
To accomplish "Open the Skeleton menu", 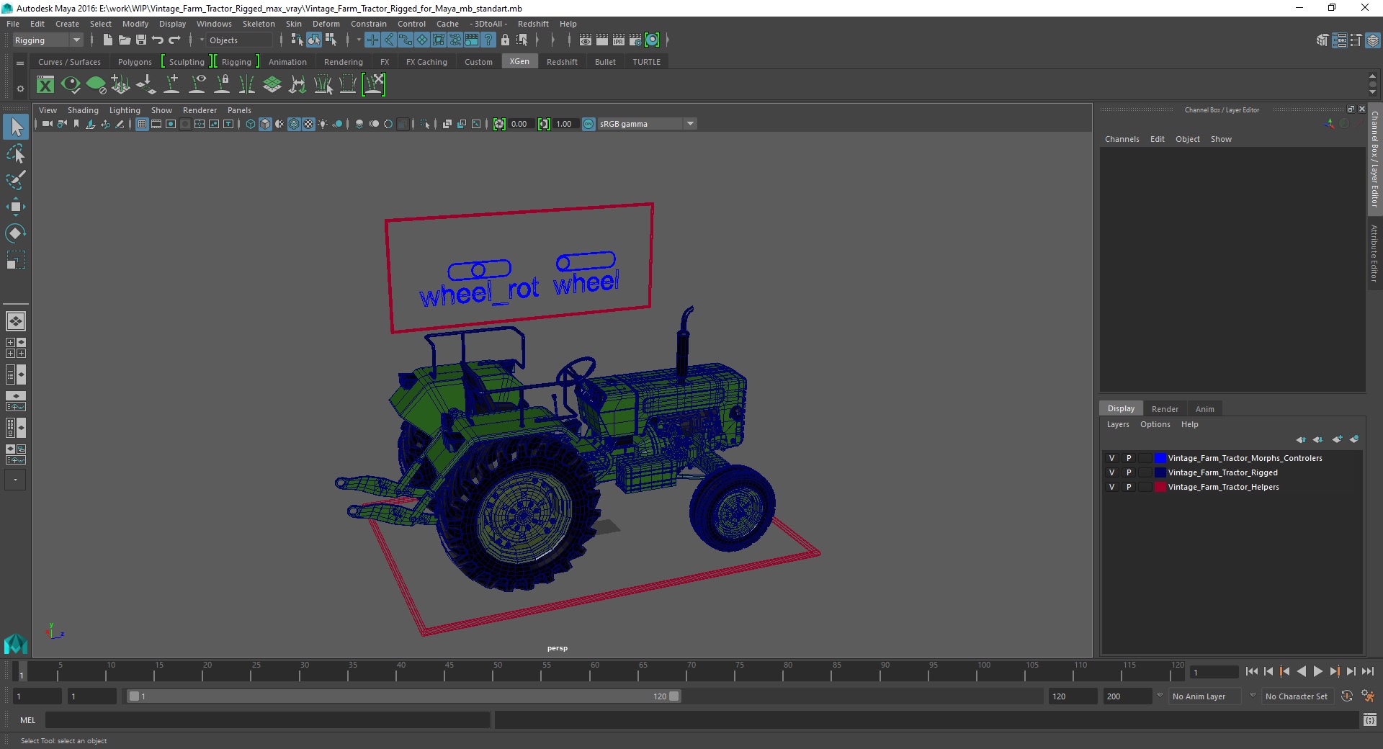I will 259,24.
